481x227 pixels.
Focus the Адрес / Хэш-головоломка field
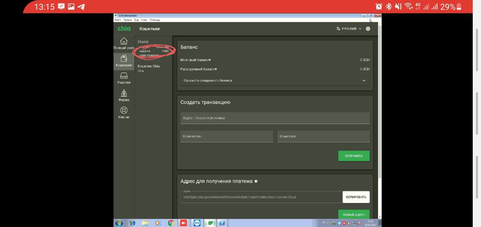tap(275, 118)
